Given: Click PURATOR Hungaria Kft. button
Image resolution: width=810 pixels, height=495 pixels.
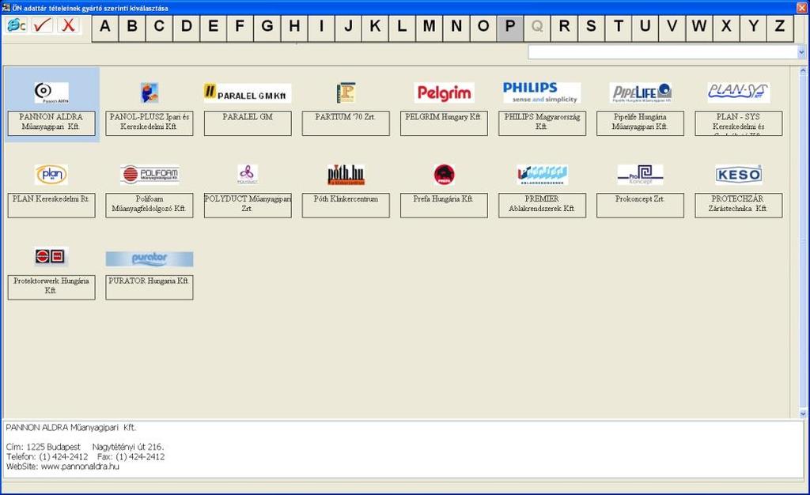Looking at the screenshot, I should coord(150,288).
